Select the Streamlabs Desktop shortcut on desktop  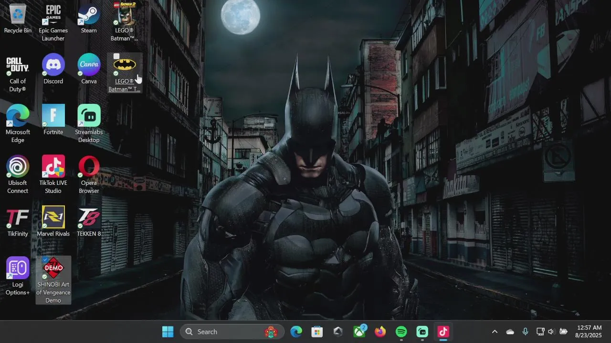pos(89,124)
